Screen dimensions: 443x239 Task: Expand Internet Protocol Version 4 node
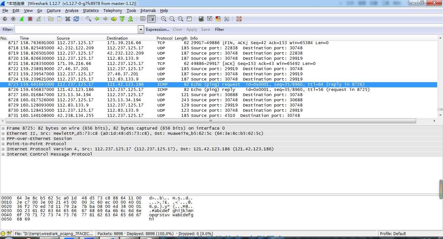click(3, 149)
